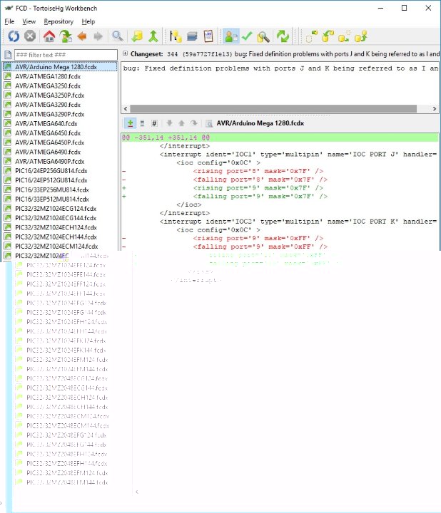
Task: Go to working directory parent (red house icon)
Action: [x=49, y=36]
